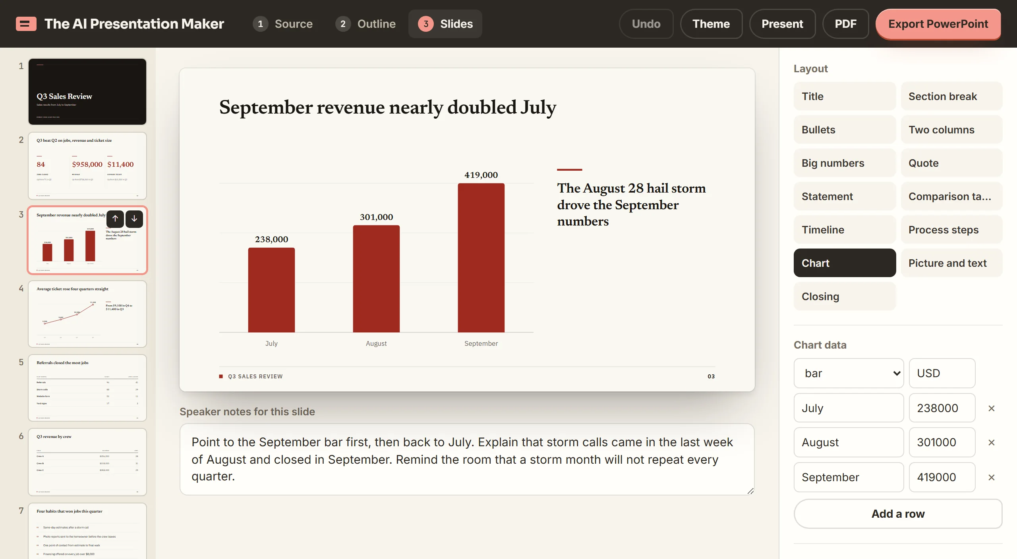Click the app logo icon
Screen dimensions: 1017x559
[x=26, y=24]
